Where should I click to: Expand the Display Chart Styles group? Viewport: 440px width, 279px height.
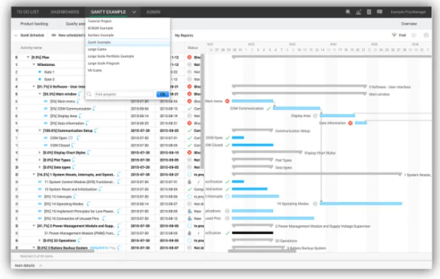39,153
